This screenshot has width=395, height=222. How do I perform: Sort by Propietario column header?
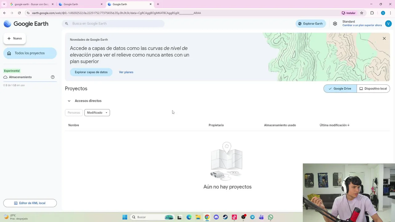tap(216, 125)
